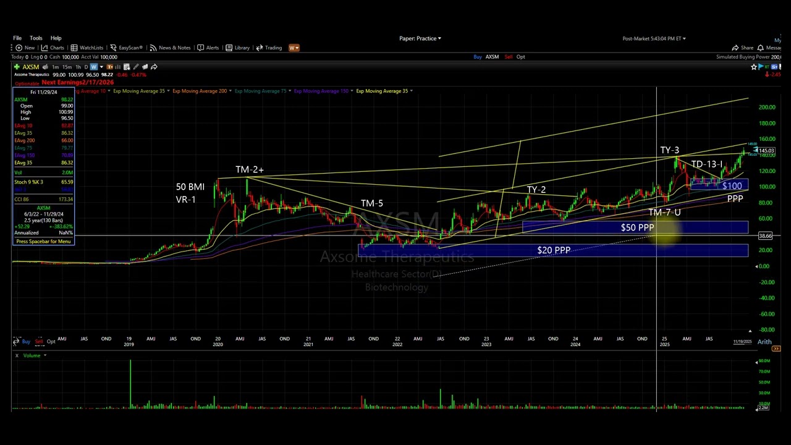Click the Messages bell icon

click(x=760, y=48)
